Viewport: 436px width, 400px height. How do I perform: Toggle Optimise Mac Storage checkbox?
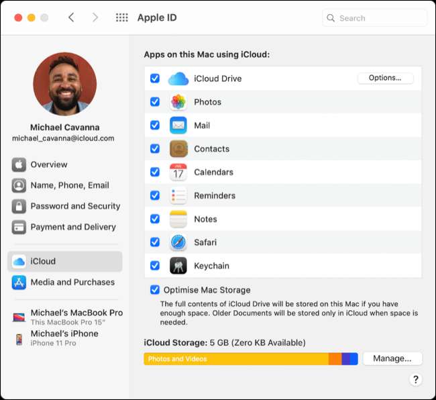coord(155,290)
